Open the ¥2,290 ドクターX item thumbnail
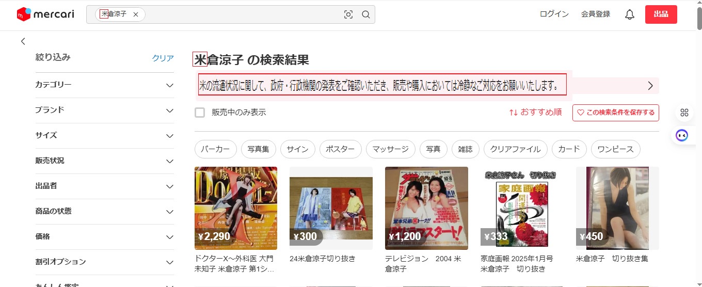Image resolution: width=702 pixels, height=287 pixels. [236, 208]
